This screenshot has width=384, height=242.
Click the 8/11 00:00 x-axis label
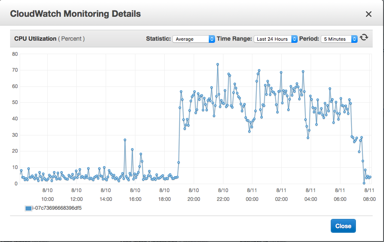pyautogui.click(x=252, y=195)
